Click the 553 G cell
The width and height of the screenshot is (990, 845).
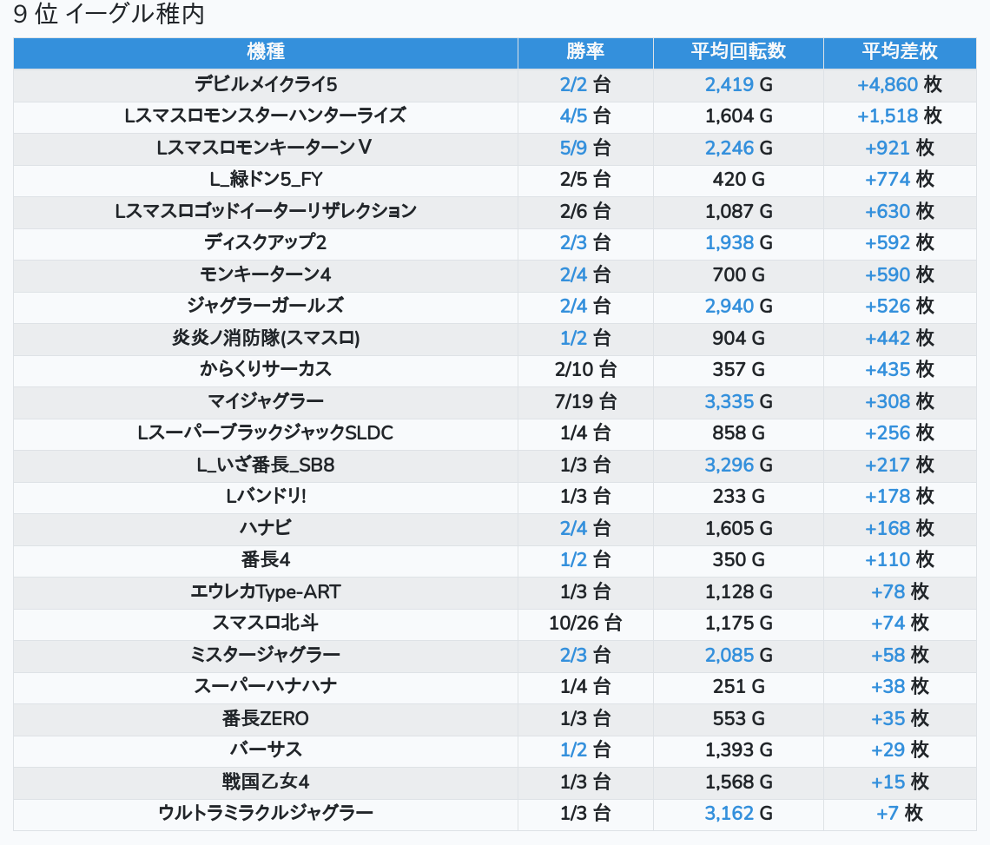(x=738, y=719)
